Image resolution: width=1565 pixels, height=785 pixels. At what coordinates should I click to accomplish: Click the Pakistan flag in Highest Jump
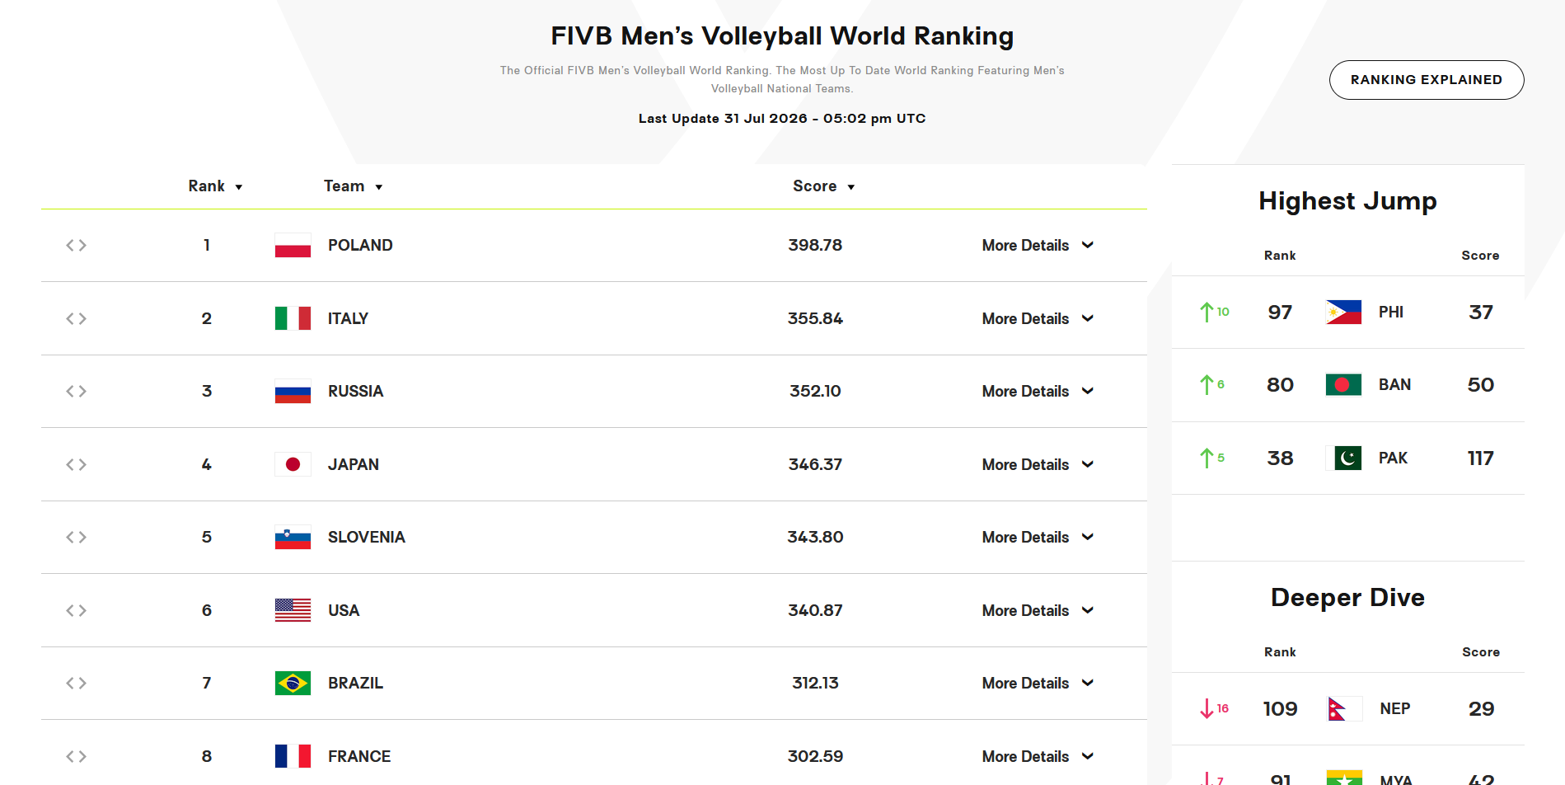1343,458
